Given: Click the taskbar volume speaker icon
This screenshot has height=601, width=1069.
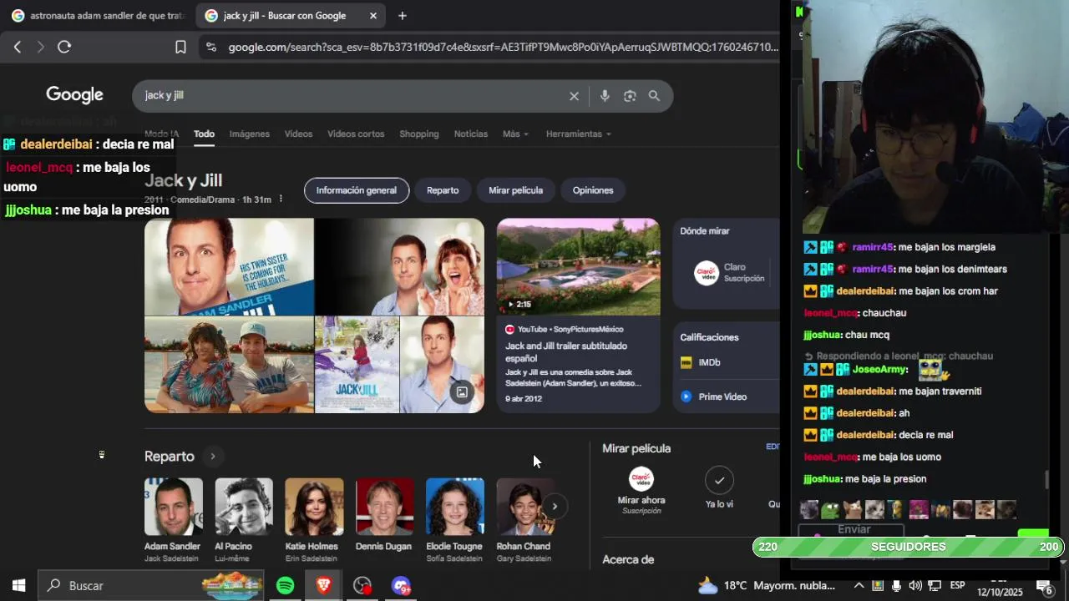Looking at the screenshot, I should (915, 586).
